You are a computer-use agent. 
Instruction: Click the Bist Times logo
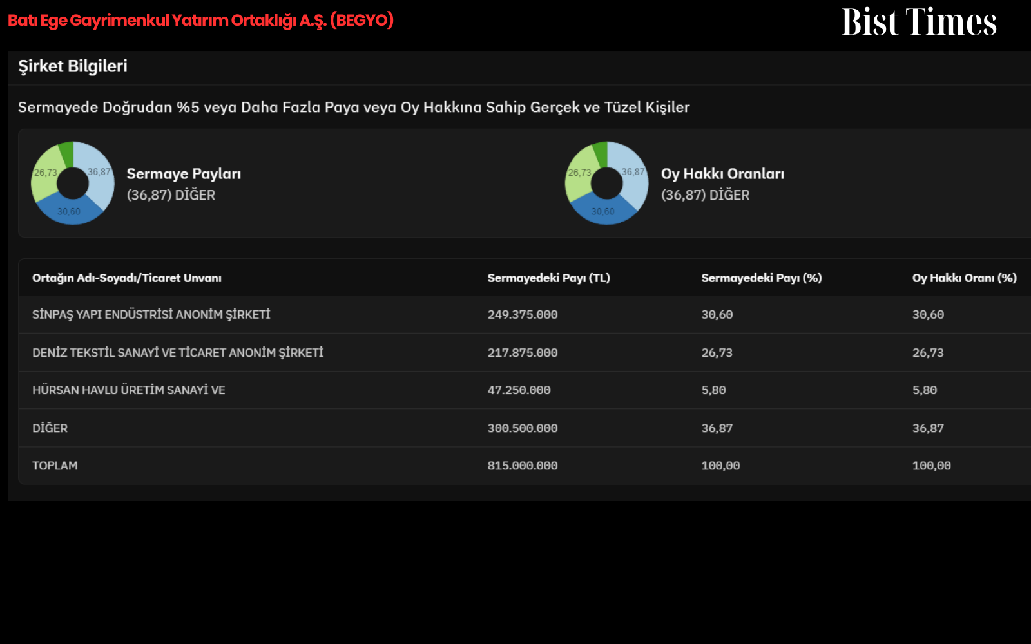click(919, 22)
